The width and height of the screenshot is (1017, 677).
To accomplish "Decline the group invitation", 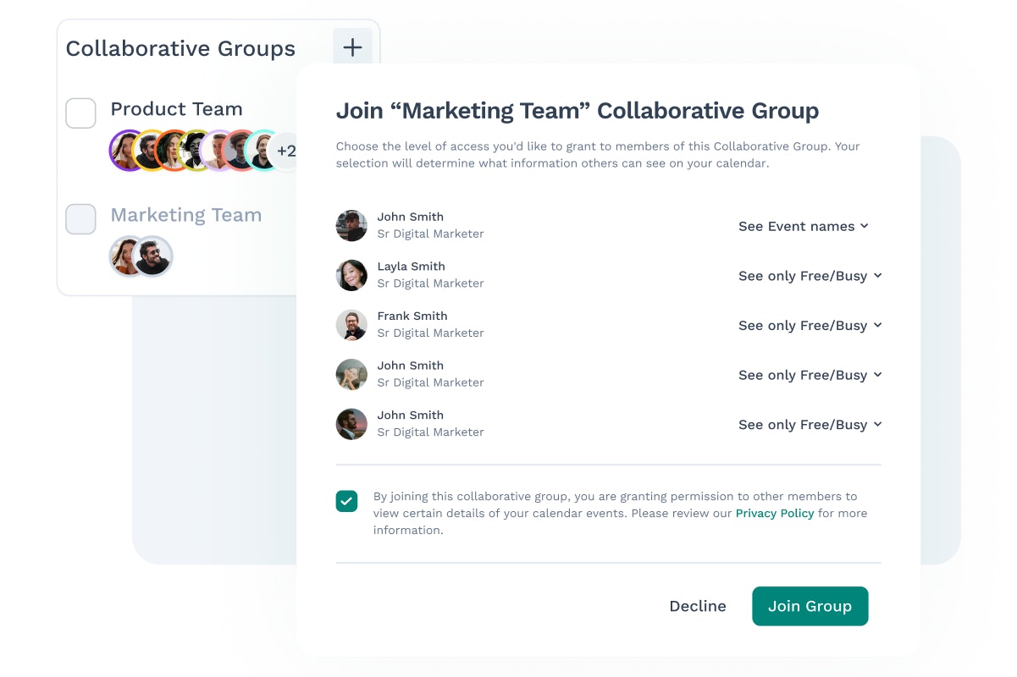I will tap(698, 606).
